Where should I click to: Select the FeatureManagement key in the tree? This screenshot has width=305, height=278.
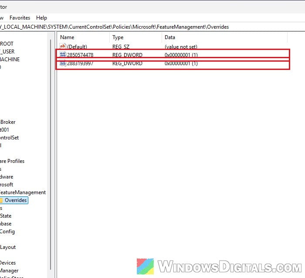[x=23, y=192]
